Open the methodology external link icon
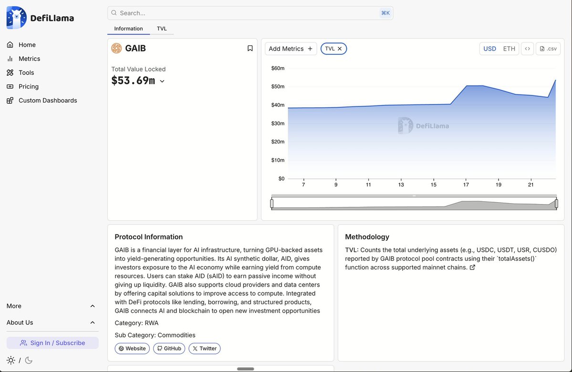 472,268
